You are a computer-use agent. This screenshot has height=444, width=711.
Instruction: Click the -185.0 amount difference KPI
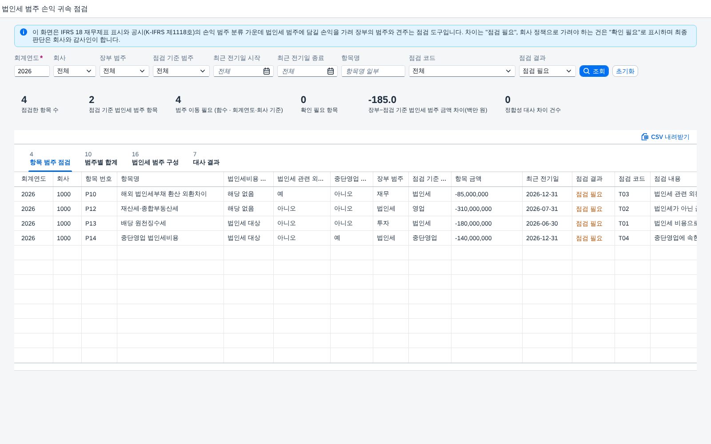382,100
